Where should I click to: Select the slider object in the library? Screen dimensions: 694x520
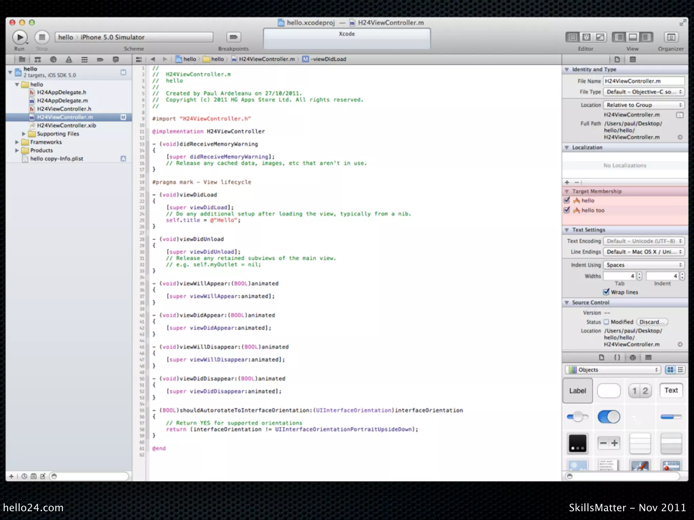[577, 417]
